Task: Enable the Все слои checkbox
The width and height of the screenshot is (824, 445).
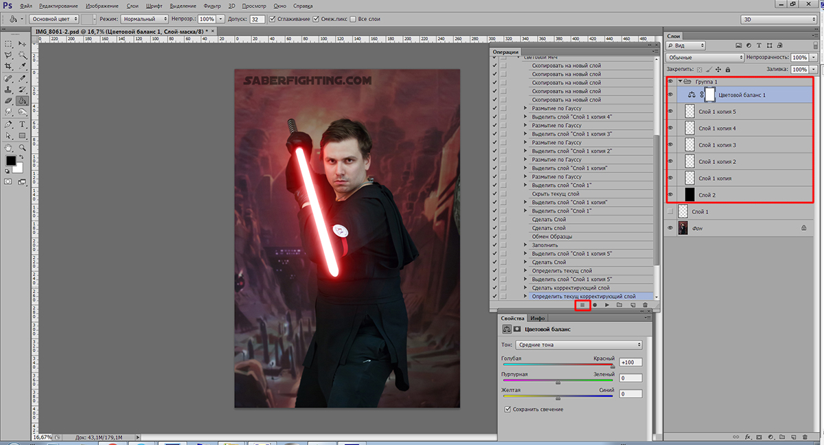Action: coord(353,19)
